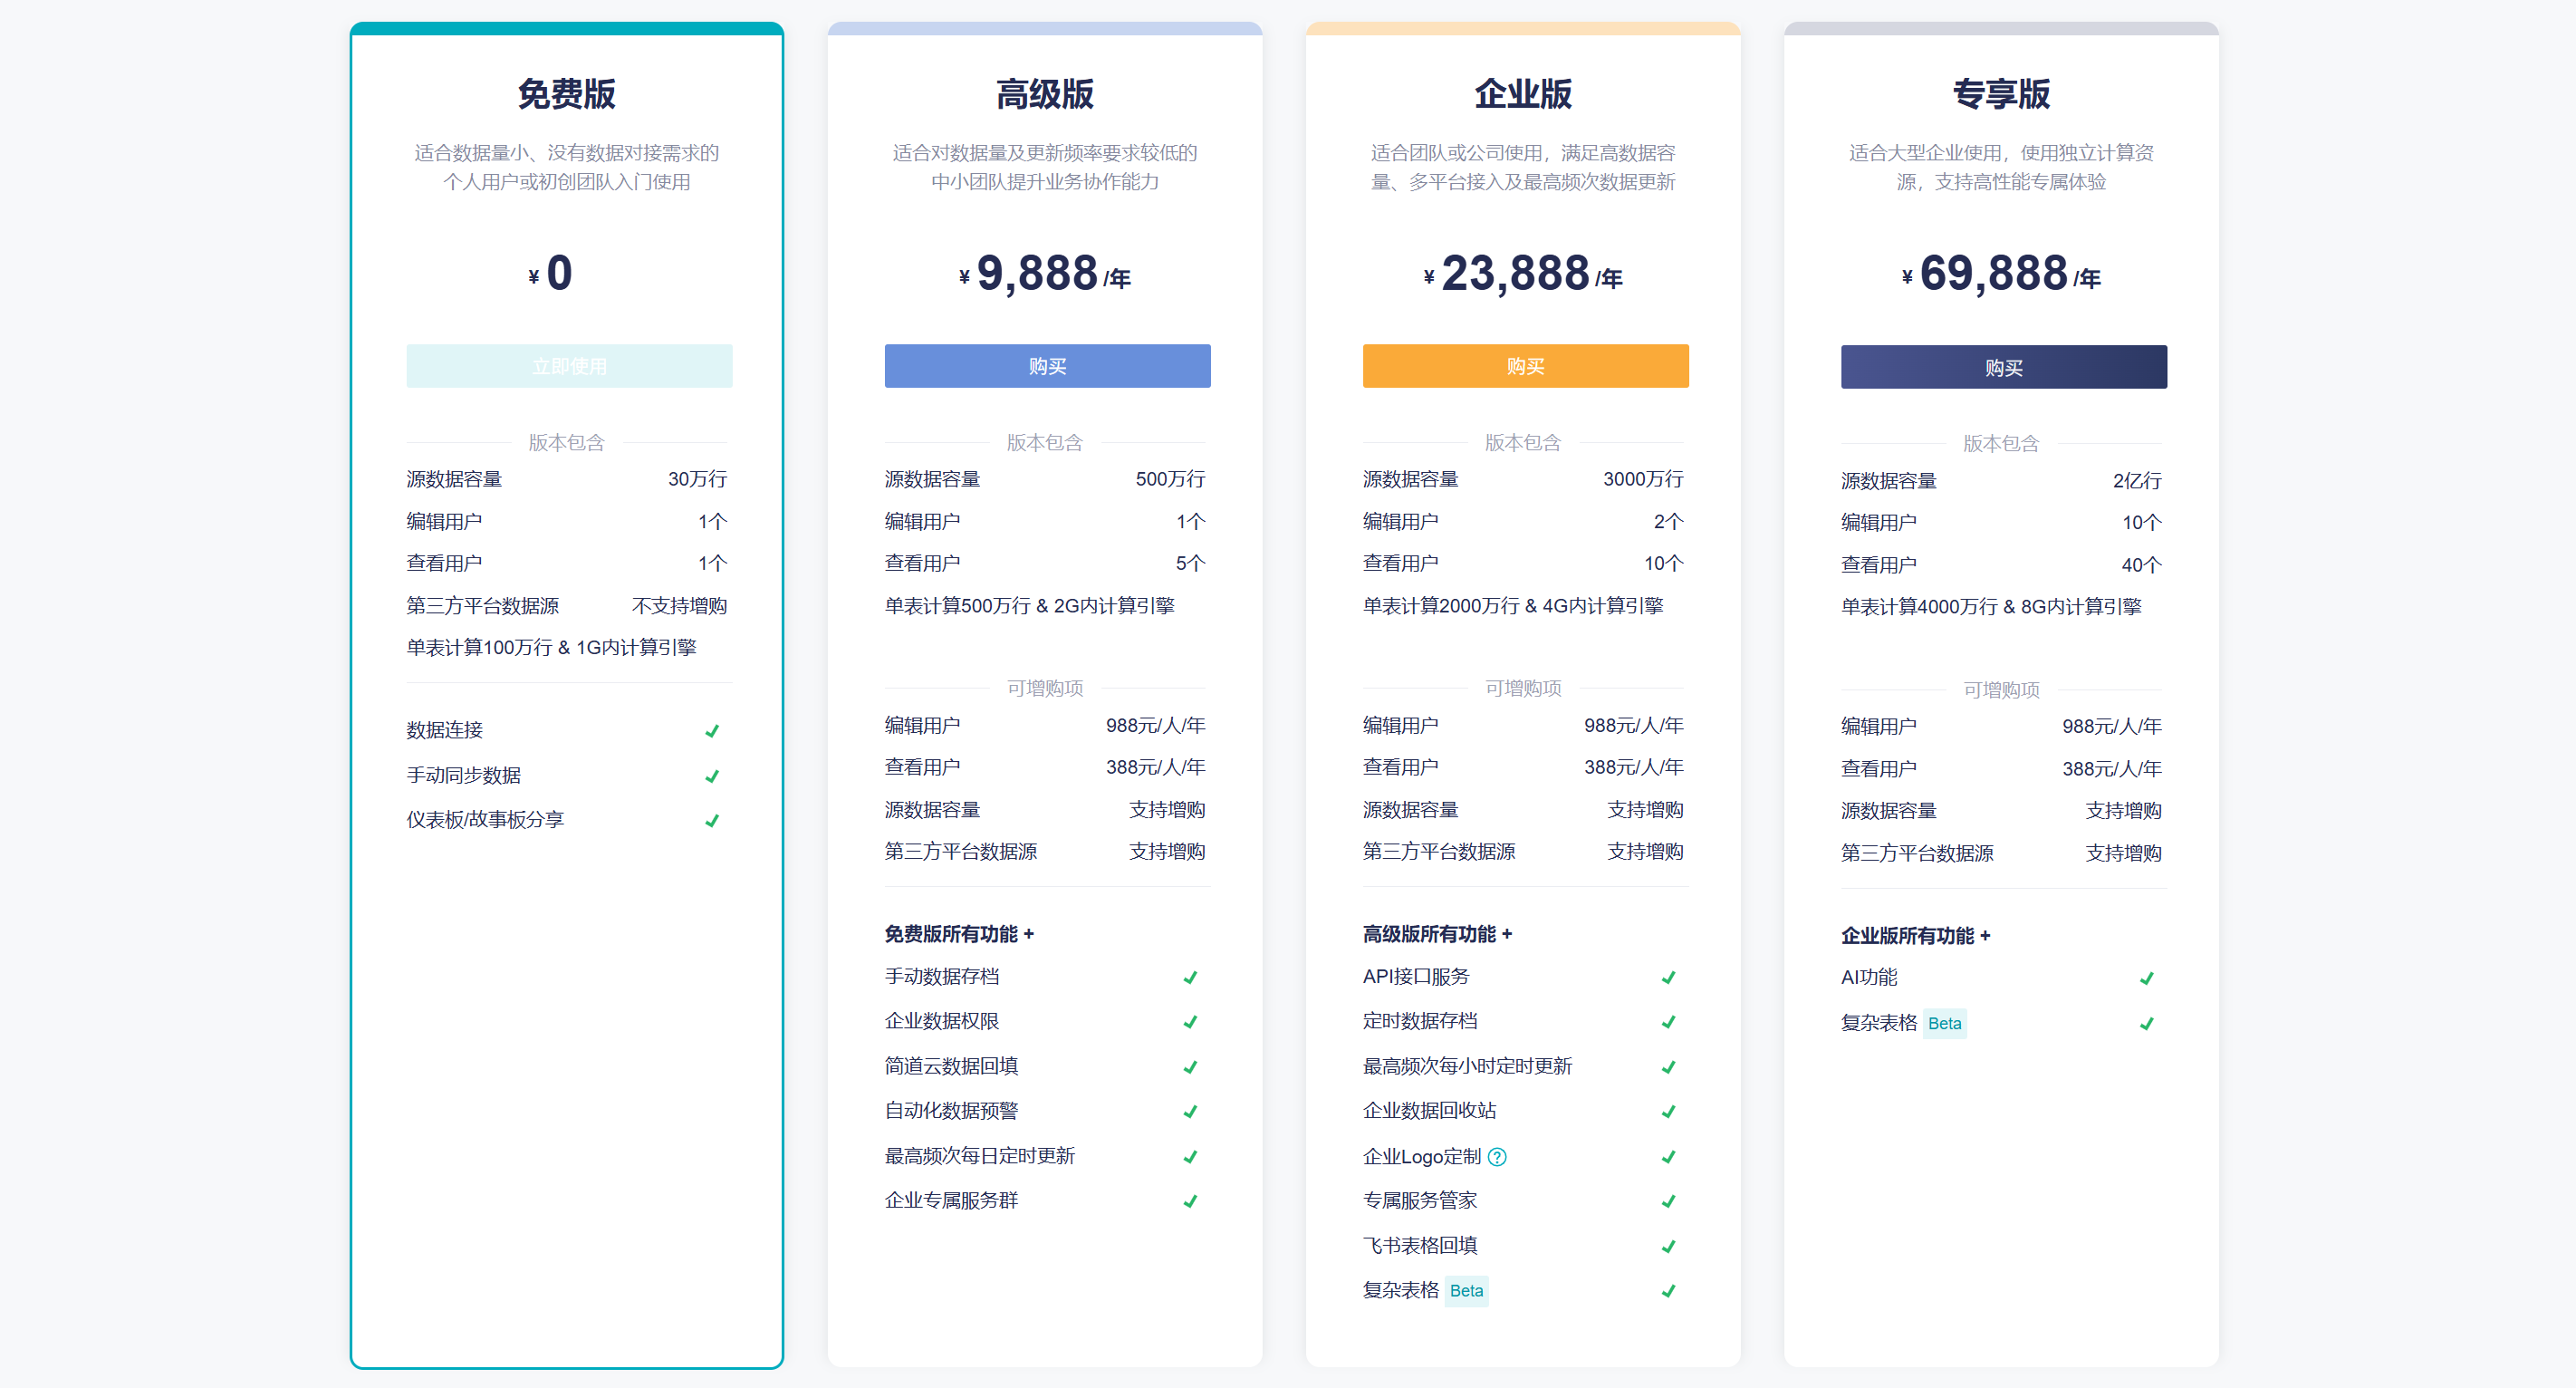
Task: Click the checkmark for 复杂表格 in 专享版
Action: coord(2146,1024)
